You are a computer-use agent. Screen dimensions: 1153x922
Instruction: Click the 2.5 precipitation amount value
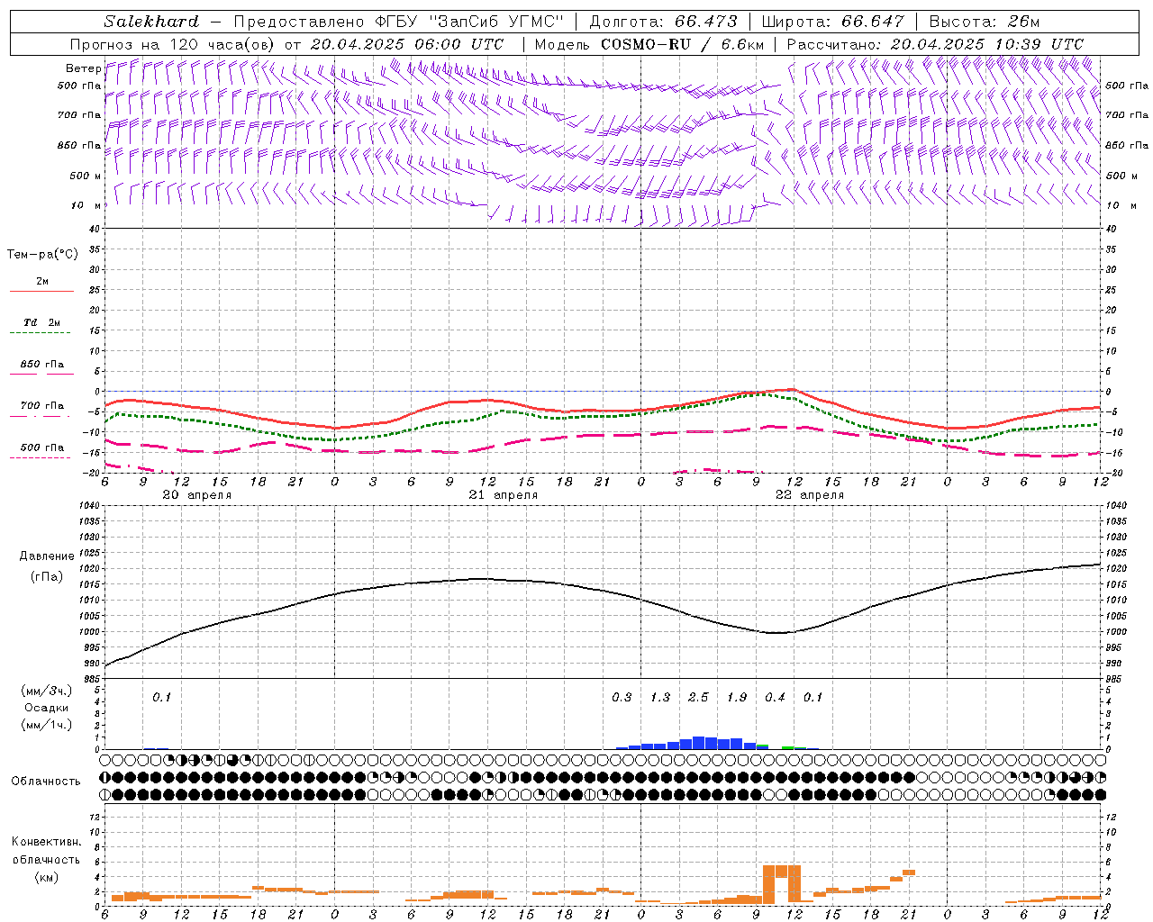coord(698,698)
